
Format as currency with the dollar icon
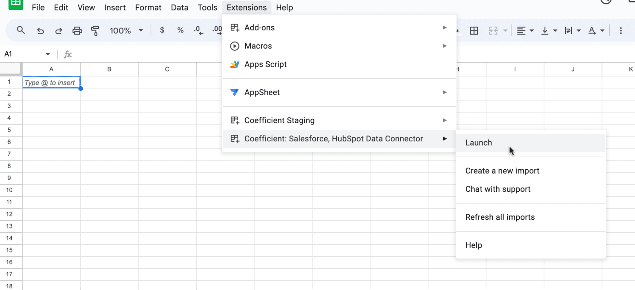point(162,30)
